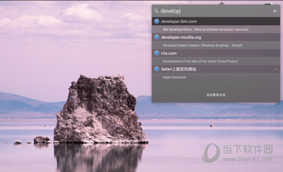Open Vector Cross Product development result
The width and height of the screenshot is (283, 172).
tap(216, 61)
